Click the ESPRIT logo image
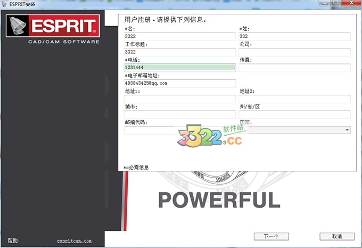The height and width of the screenshot is (248, 362). (x=53, y=26)
